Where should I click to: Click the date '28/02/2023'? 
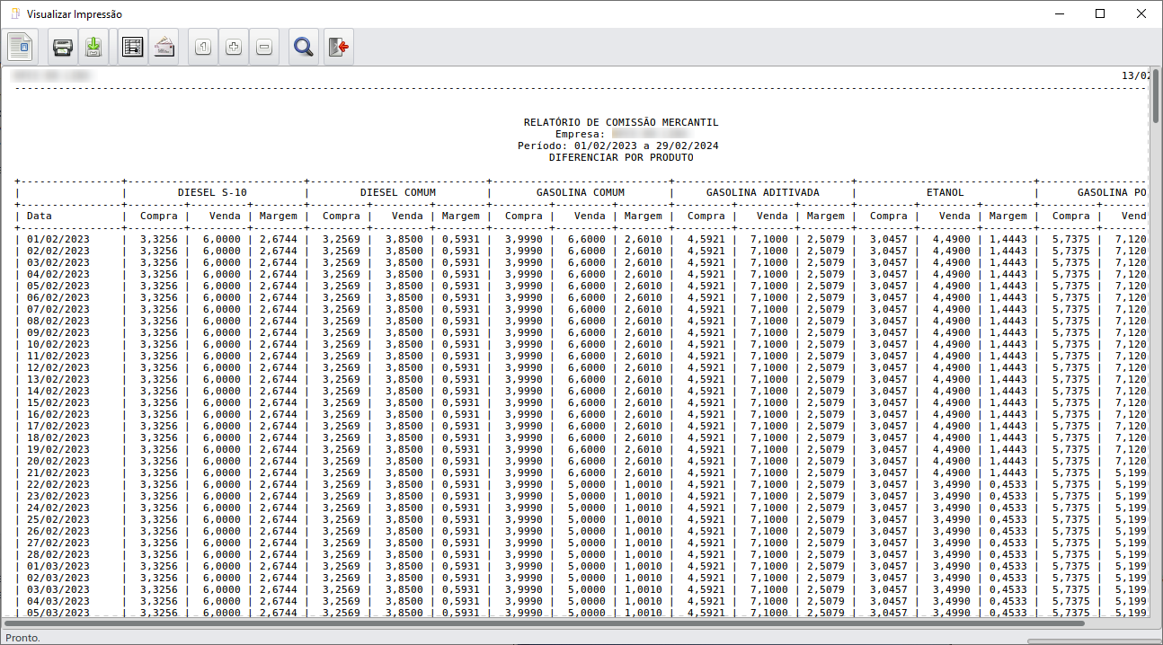click(58, 554)
